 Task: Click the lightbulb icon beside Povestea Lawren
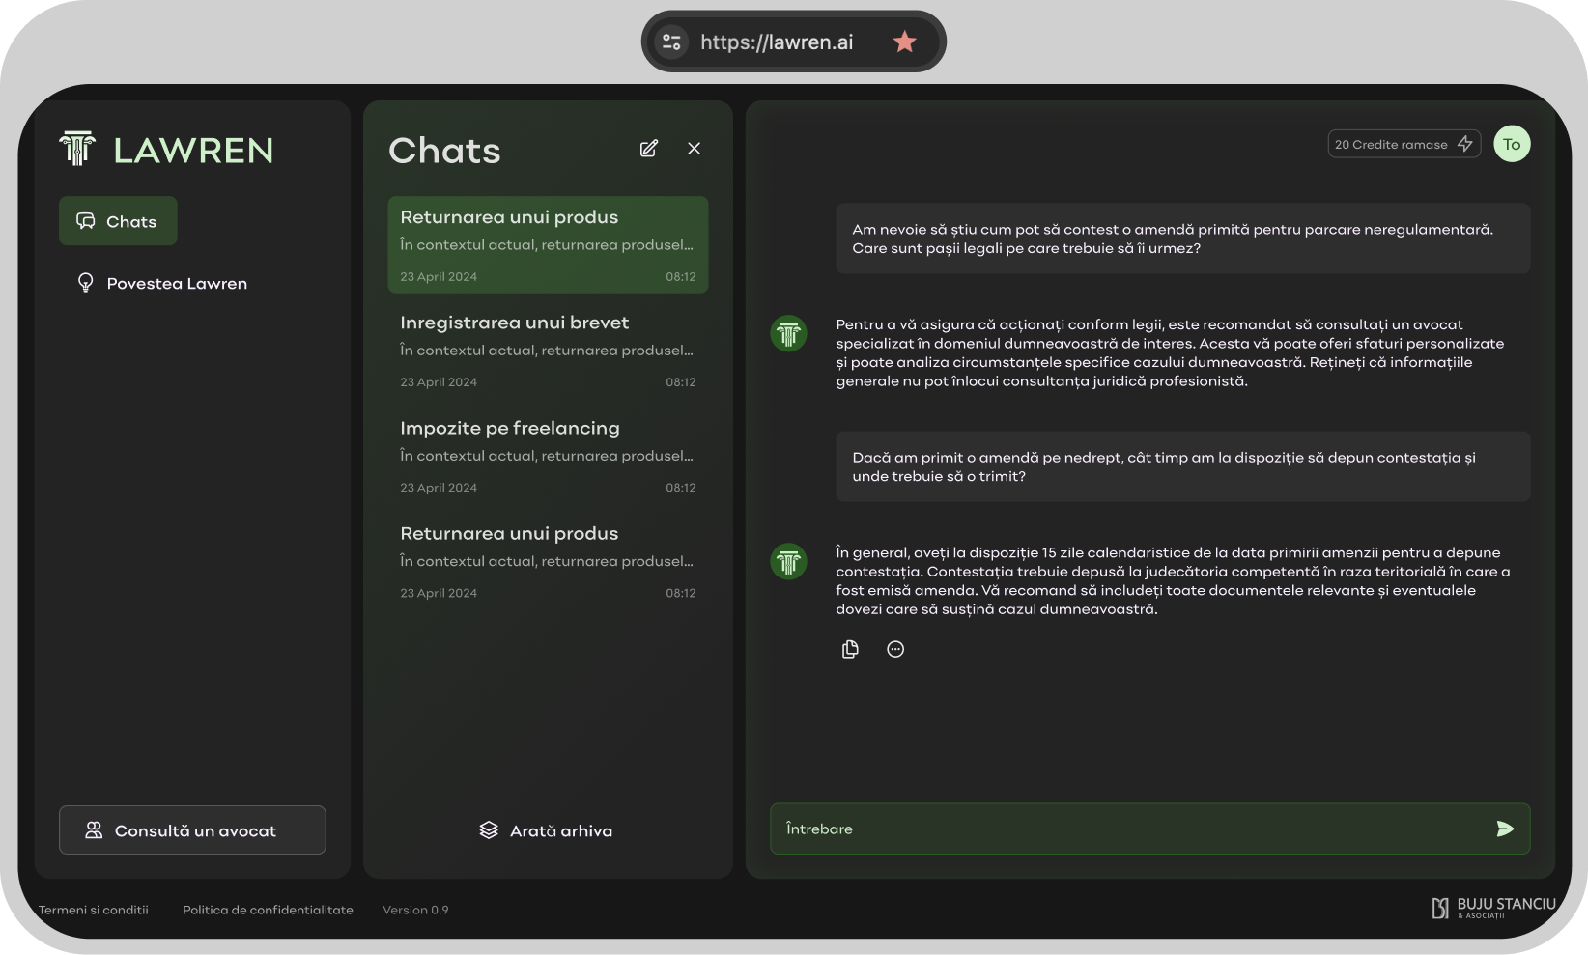click(x=86, y=282)
